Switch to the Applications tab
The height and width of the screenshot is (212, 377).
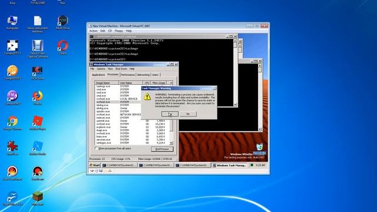pyautogui.click(x=98, y=75)
